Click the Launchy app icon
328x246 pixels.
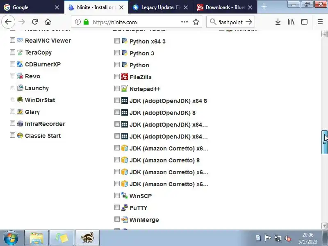pyautogui.click(x=20, y=88)
